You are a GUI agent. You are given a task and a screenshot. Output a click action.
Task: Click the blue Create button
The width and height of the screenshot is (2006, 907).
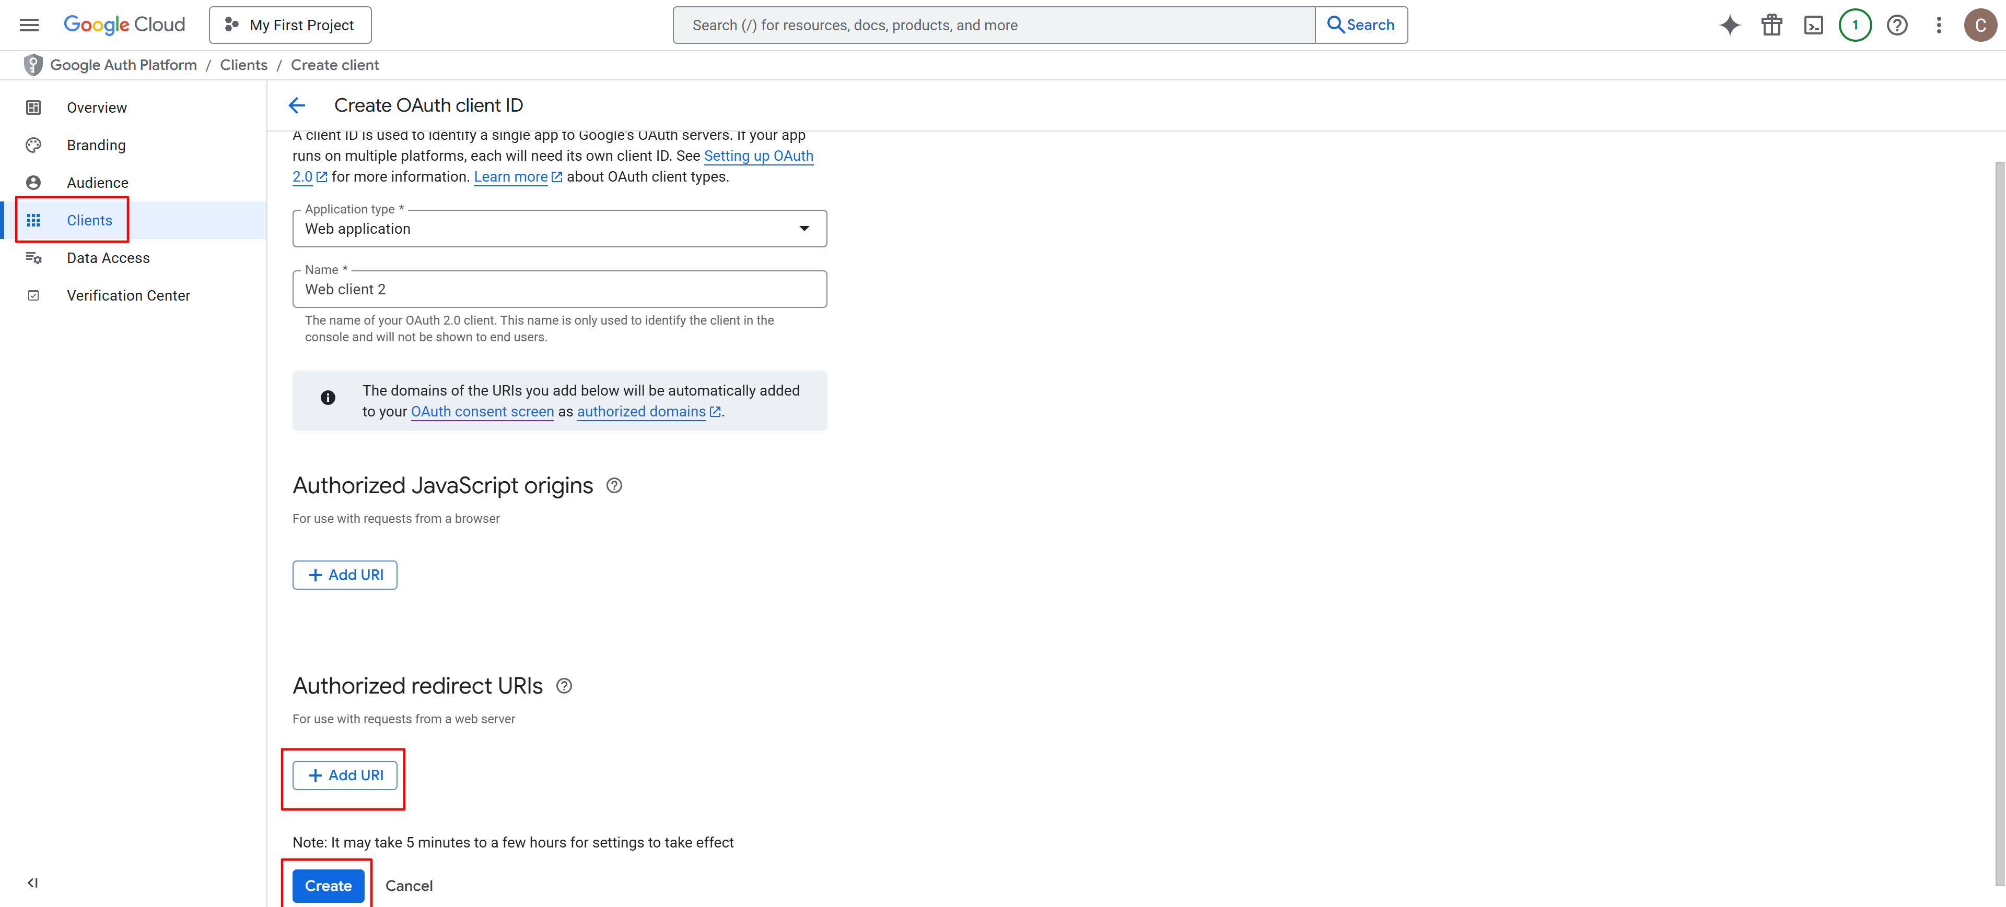click(x=328, y=885)
